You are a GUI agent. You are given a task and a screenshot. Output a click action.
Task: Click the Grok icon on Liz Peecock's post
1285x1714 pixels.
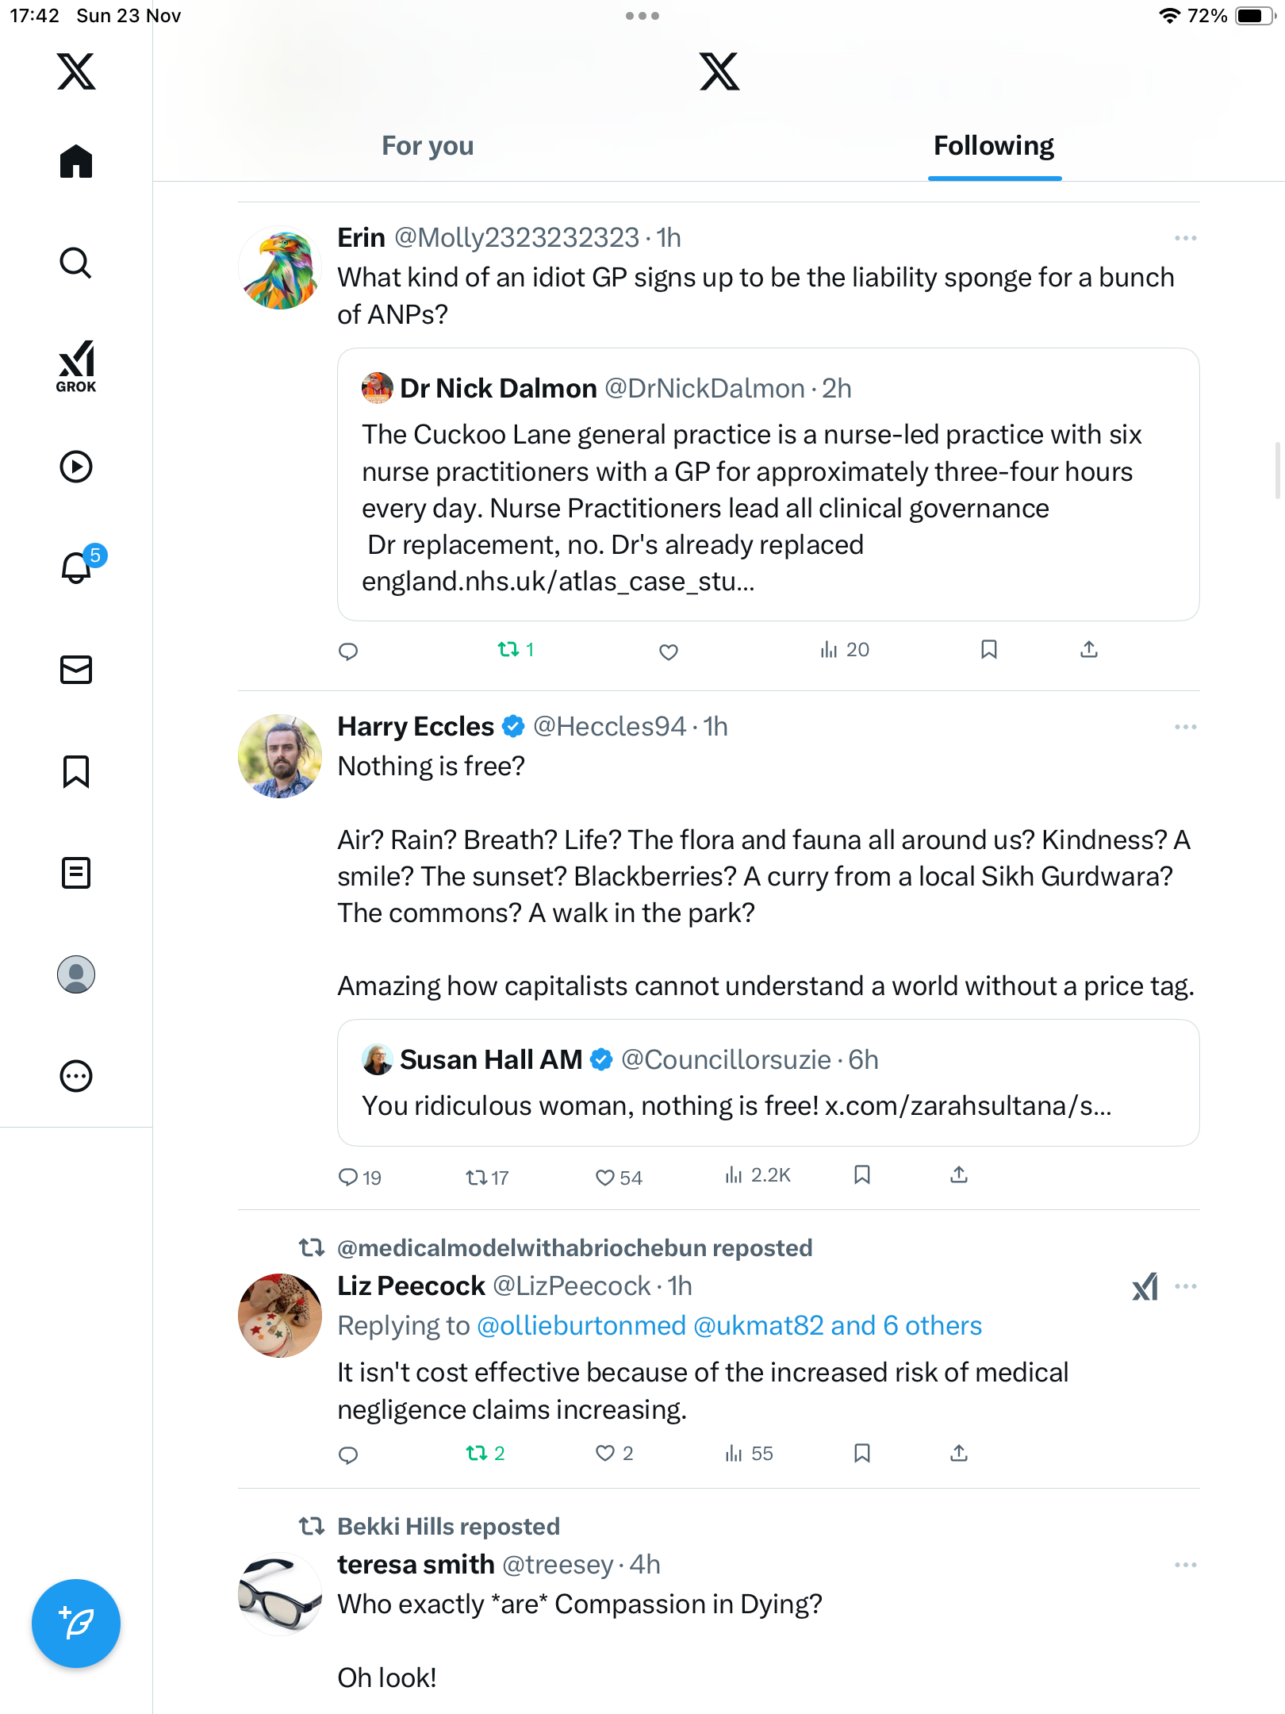[x=1145, y=1286]
